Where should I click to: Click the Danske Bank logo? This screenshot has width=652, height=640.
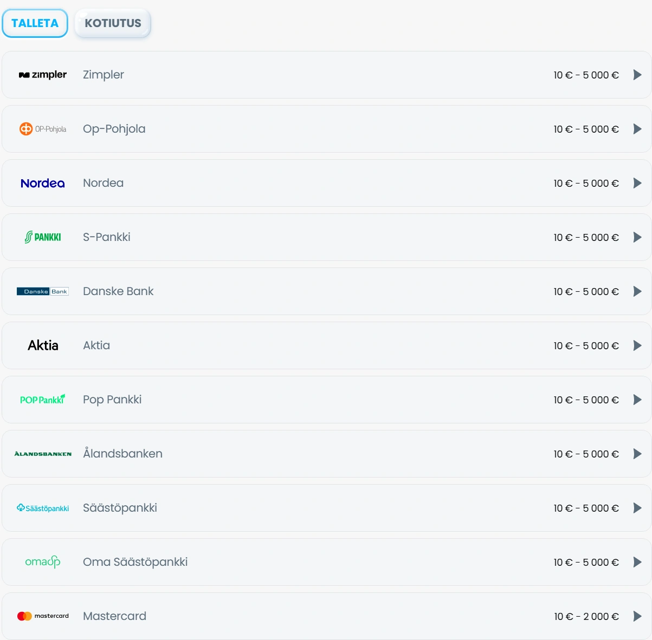click(42, 291)
